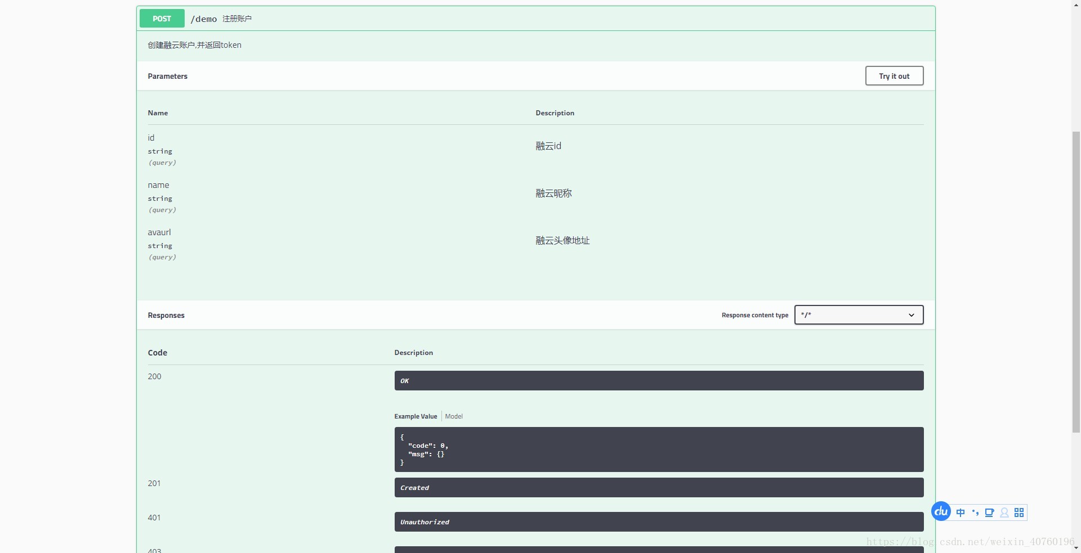Viewport: 1081px width, 553px height.
Task: Toggle the Chinese/English '中' input mode icon
Action: pyautogui.click(x=961, y=512)
